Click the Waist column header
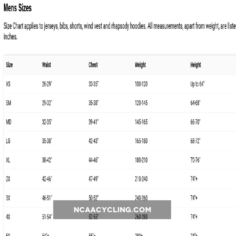The height and width of the screenshot is (236, 236). pos(46,65)
